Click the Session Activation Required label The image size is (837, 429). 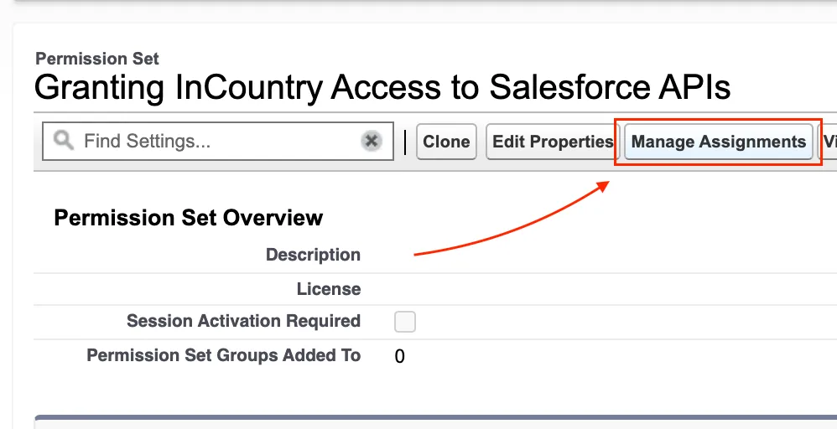[243, 321]
